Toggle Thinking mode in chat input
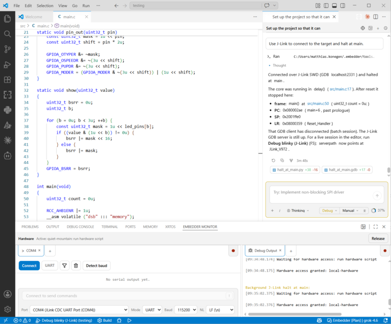 click(x=298, y=211)
